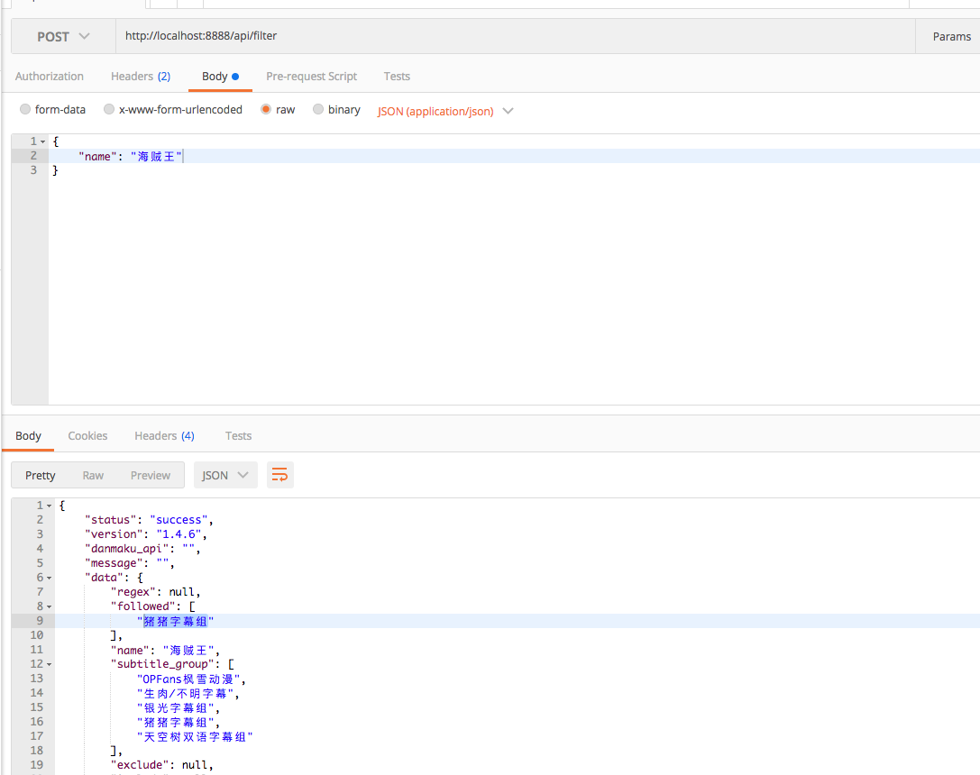This screenshot has height=775, width=980.
Task: Switch response view to Preview
Action: click(x=150, y=475)
